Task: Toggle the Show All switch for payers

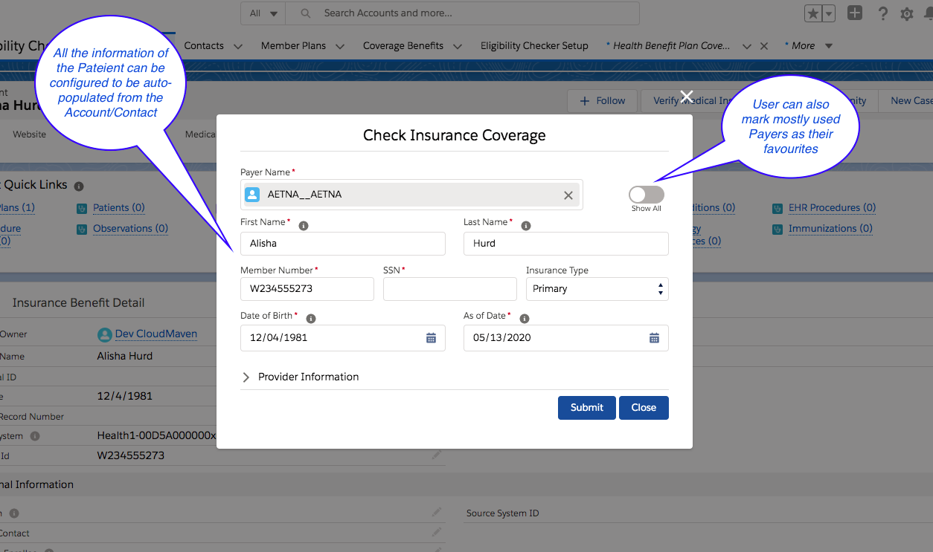Action: (645, 195)
